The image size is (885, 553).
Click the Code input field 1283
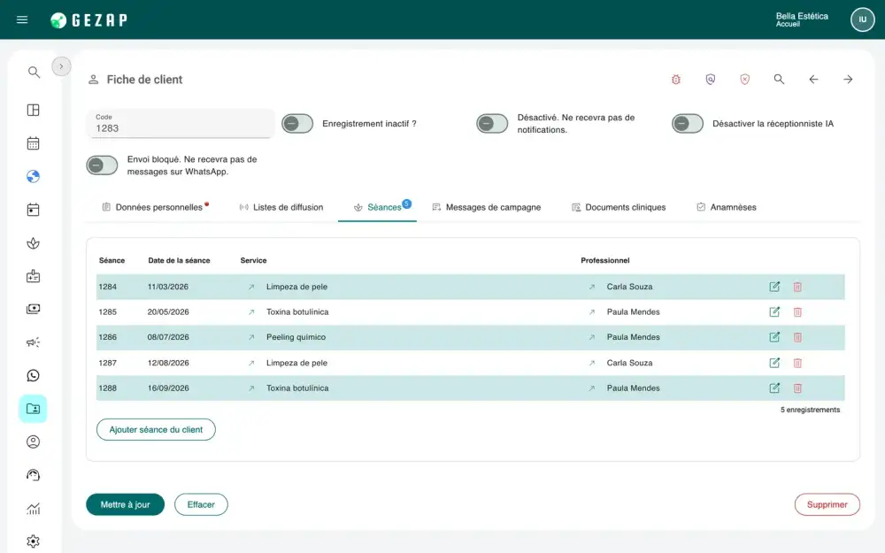pos(181,124)
